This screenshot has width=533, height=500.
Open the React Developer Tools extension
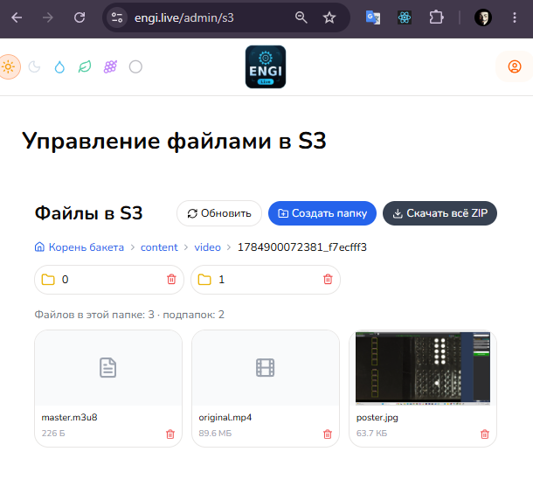405,17
